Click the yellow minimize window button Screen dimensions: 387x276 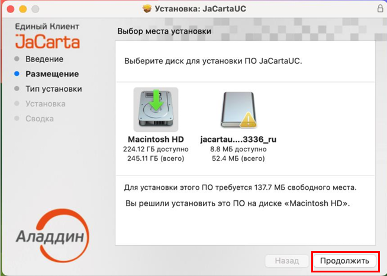[x=23, y=9]
